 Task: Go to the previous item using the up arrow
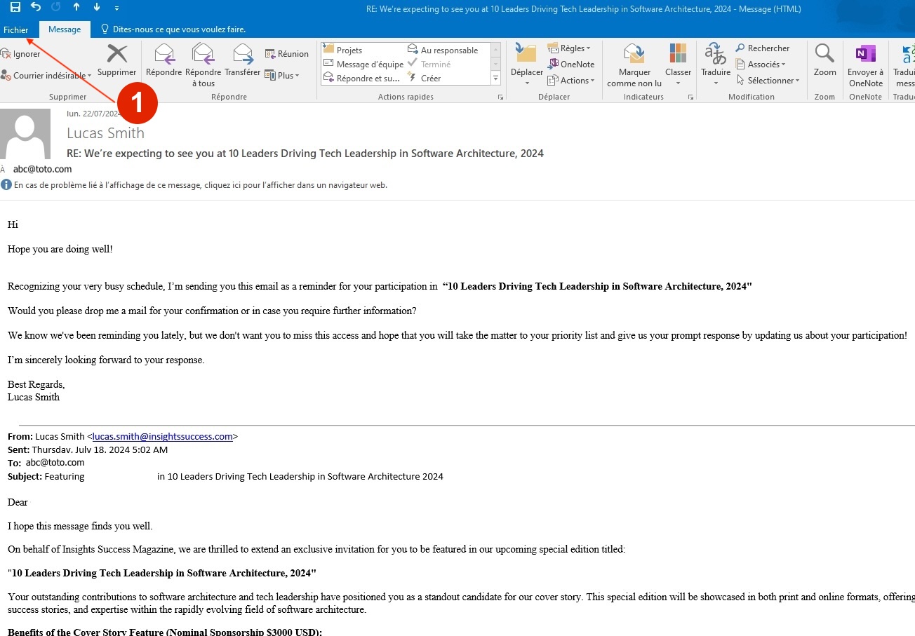click(76, 8)
